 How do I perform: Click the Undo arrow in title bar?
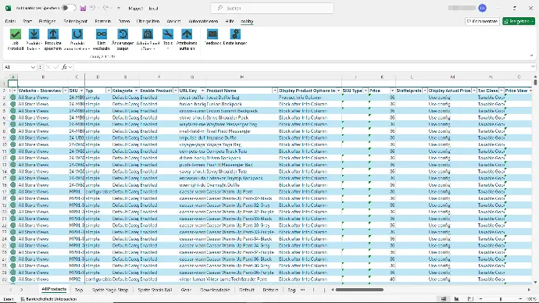(x=92, y=9)
